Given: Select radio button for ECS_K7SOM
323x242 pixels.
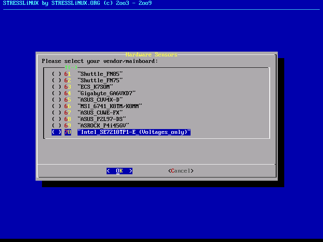Looking at the screenshot, I should (x=57, y=87).
